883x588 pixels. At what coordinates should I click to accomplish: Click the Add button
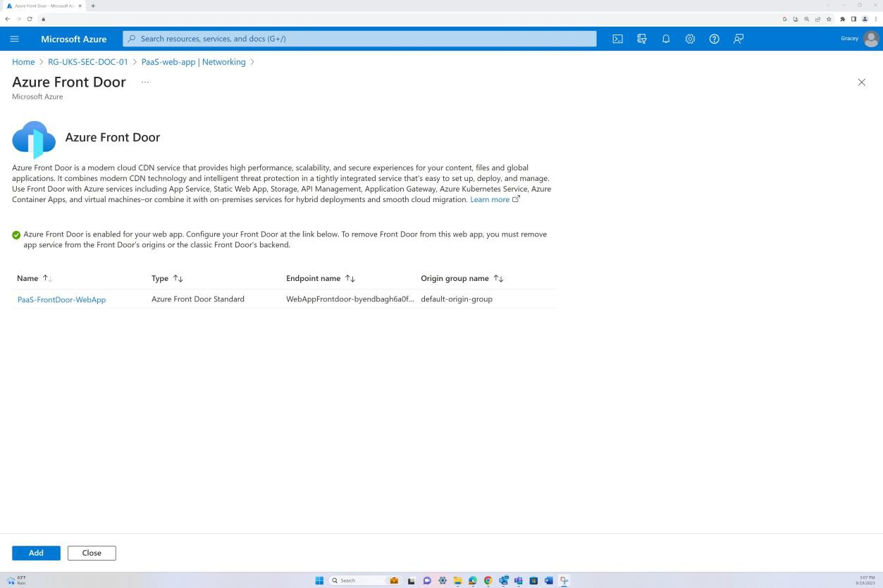coord(35,553)
